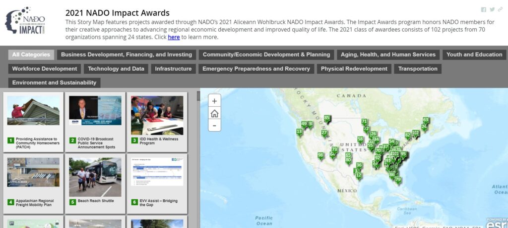Select map marker 79
508x228 pixels.
point(398,180)
